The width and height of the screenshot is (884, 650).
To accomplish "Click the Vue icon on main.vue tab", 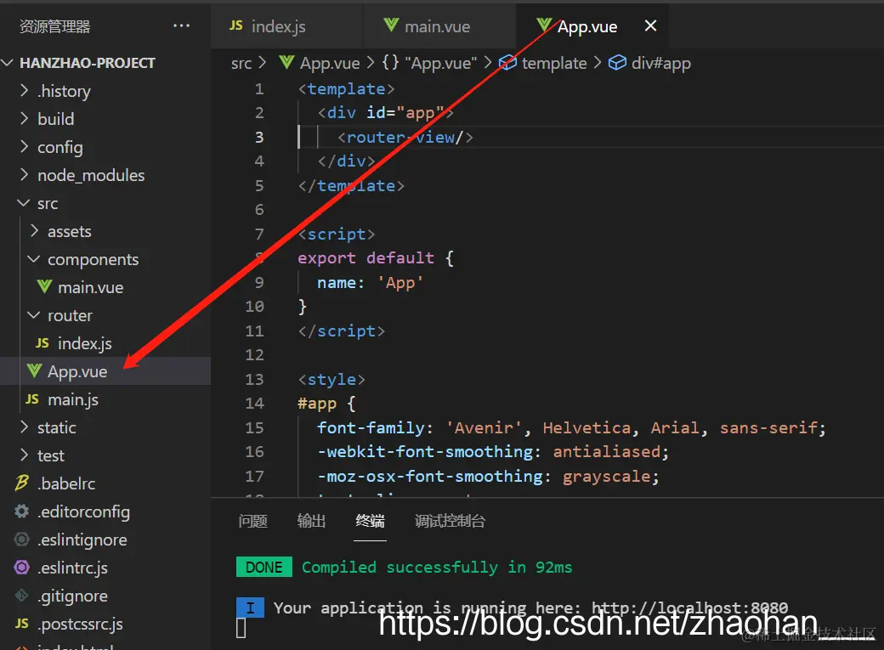I will [391, 25].
